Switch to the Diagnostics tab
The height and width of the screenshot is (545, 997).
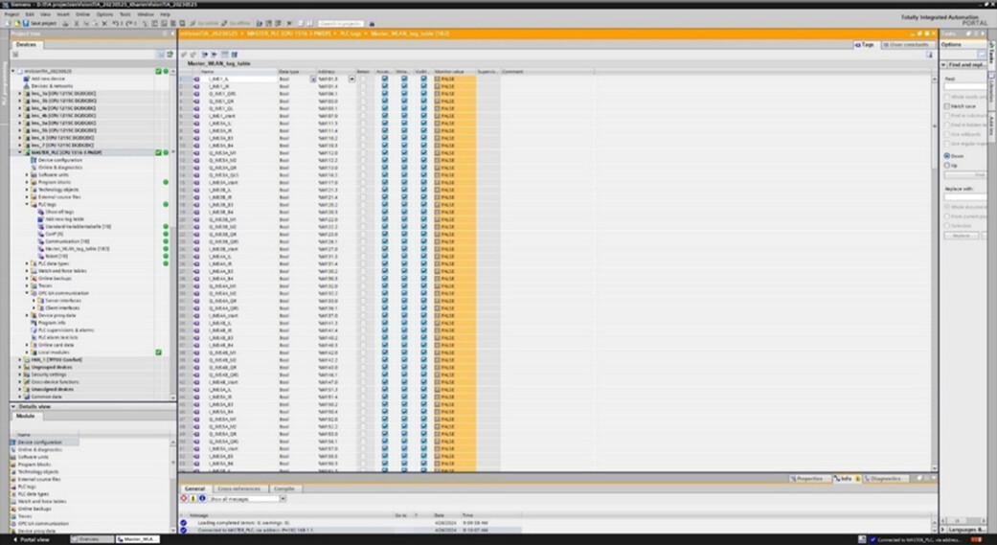(x=885, y=478)
